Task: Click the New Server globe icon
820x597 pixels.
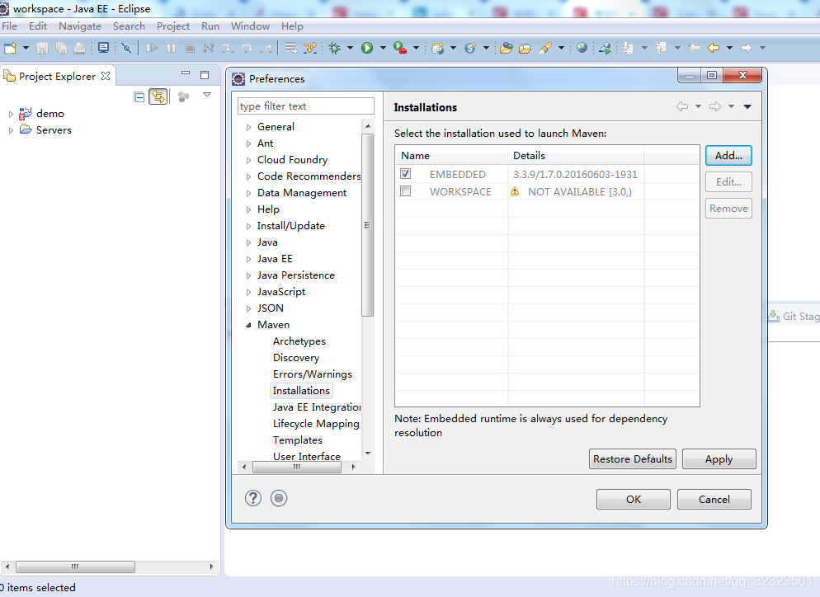Action: click(x=438, y=48)
